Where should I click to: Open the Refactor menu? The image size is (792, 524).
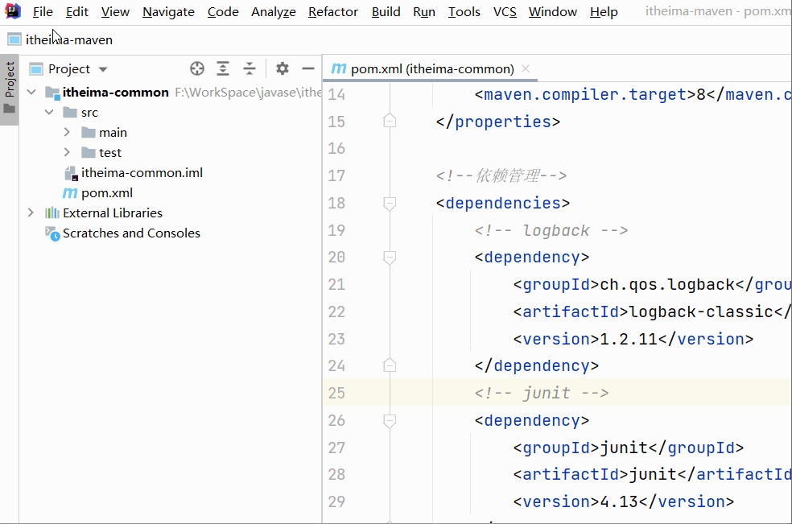[x=332, y=11]
